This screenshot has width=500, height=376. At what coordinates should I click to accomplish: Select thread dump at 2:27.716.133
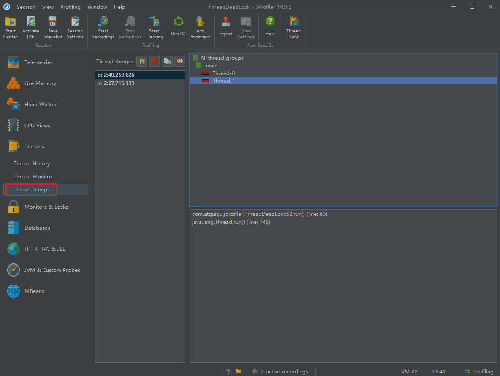click(140, 83)
